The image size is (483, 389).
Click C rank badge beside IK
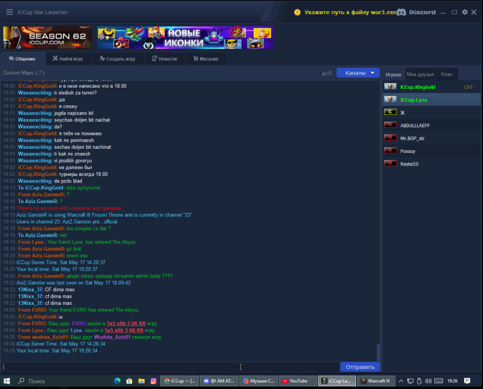390,112
